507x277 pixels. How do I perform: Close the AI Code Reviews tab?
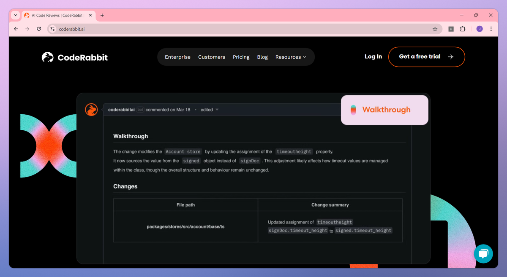tap(90, 15)
